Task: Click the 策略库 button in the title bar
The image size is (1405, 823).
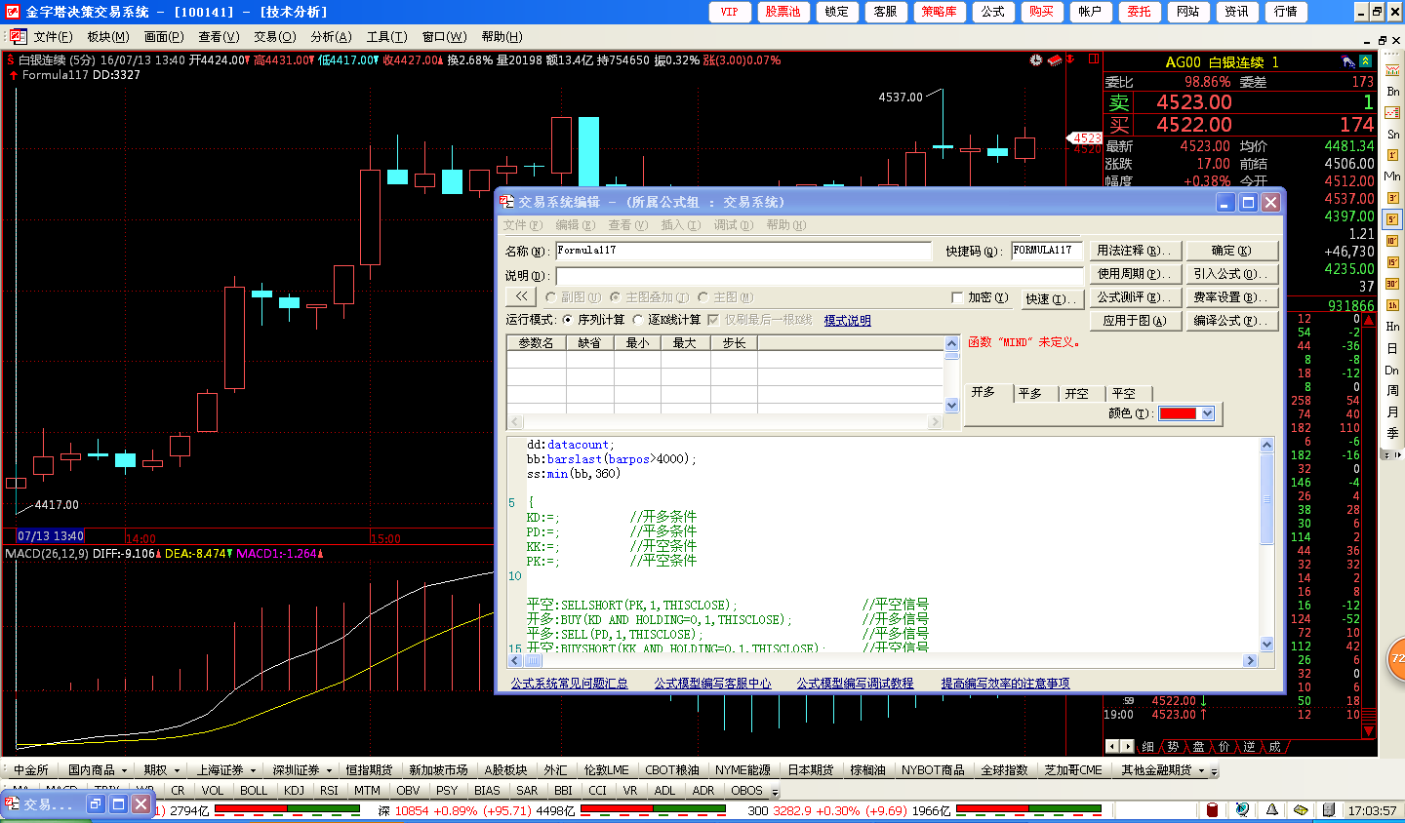Action: 940,12
